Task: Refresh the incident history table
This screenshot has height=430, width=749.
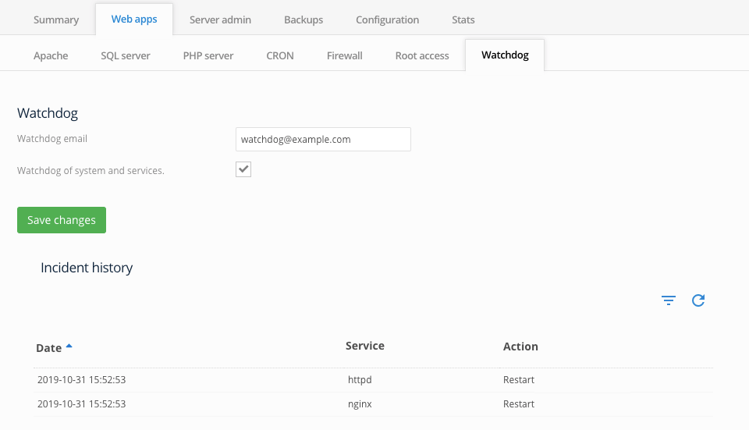Action: 698,300
